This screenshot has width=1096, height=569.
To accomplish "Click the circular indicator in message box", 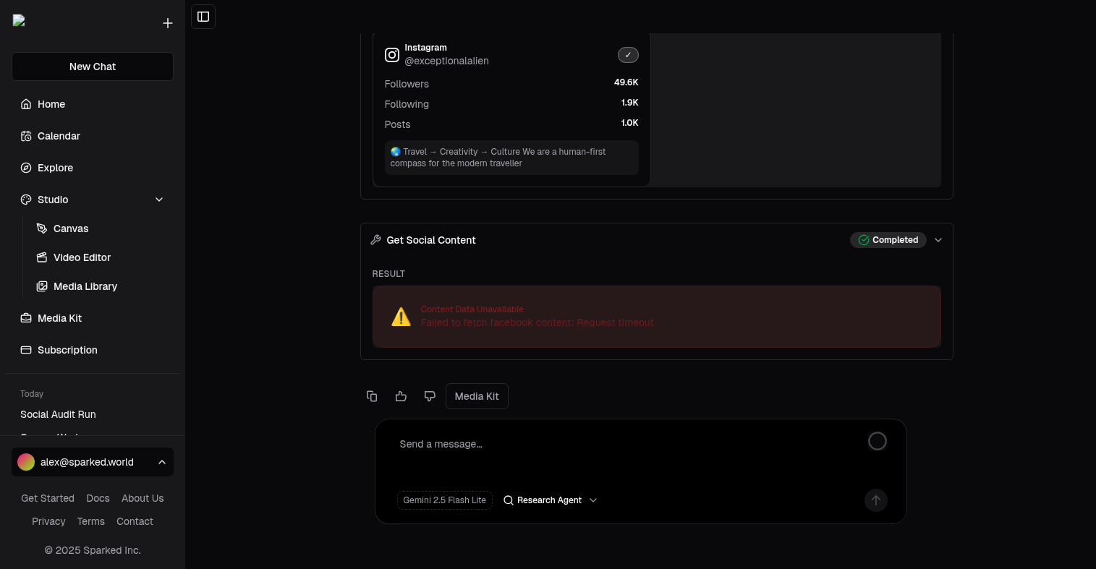I will coord(877,441).
